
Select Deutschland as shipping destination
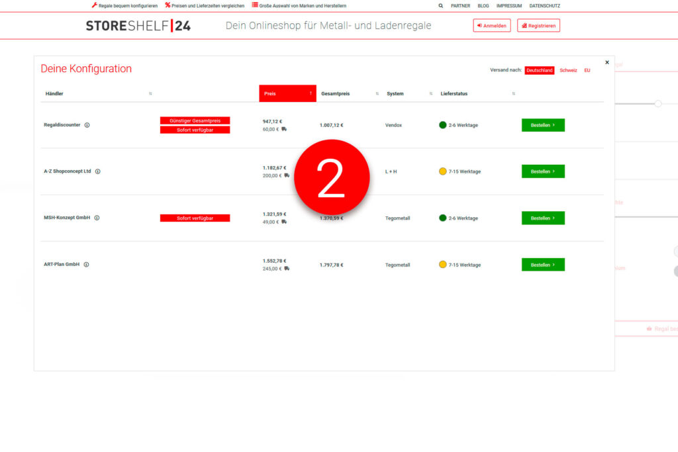(539, 70)
